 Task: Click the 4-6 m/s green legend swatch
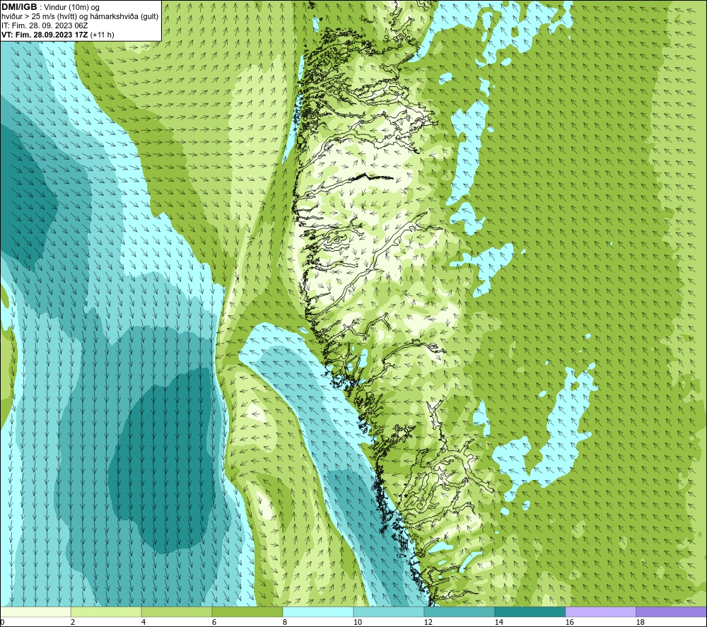click(177, 611)
